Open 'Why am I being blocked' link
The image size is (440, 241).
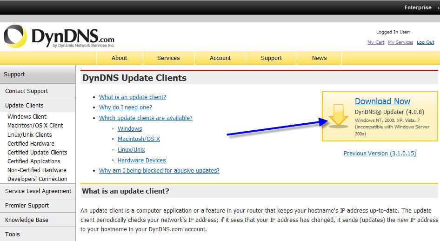point(159,171)
